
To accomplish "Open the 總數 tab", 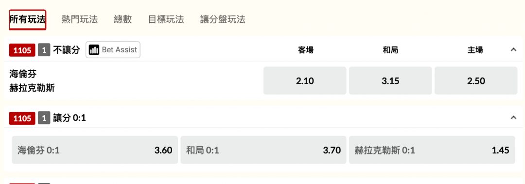I will 123,19.
